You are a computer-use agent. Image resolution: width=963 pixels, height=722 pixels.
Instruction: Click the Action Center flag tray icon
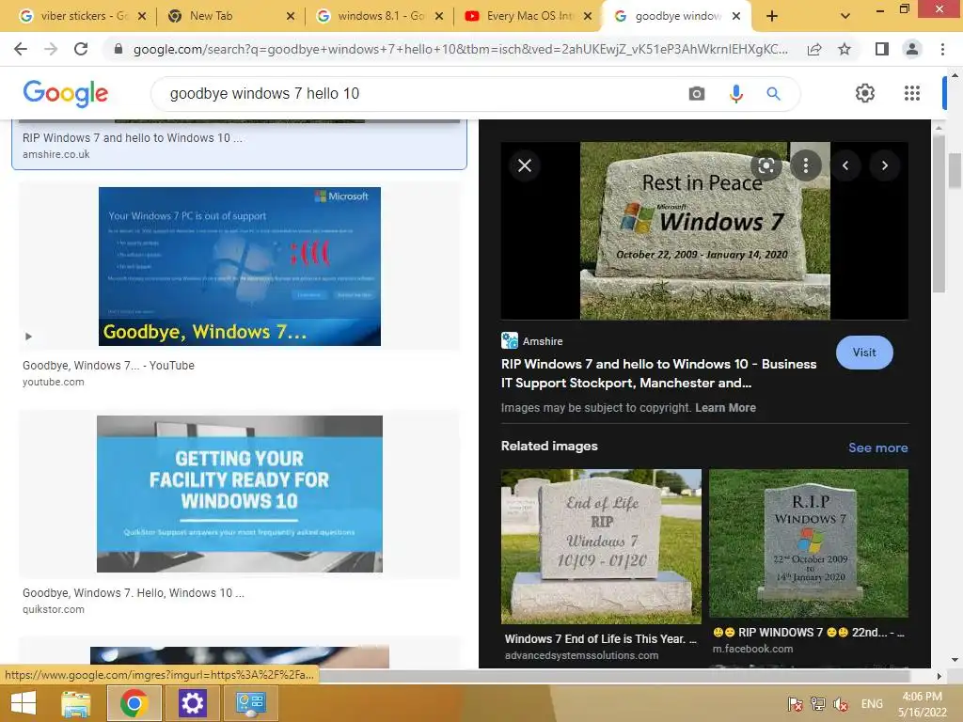795,704
